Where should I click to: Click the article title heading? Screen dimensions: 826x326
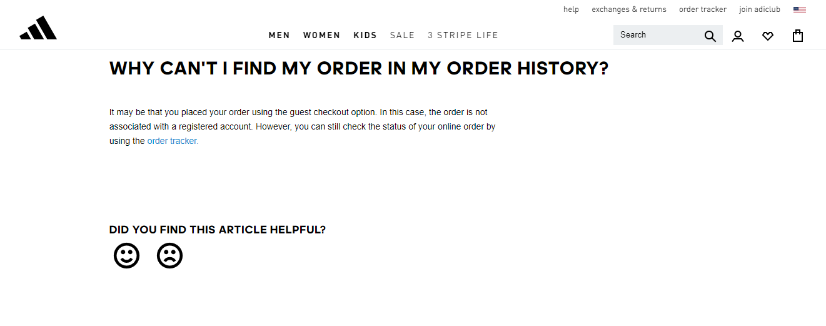click(x=359, y=69)
